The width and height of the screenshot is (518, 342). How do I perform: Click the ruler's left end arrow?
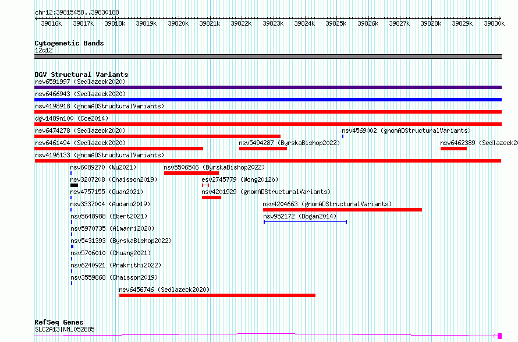click(x=36, y=18)
